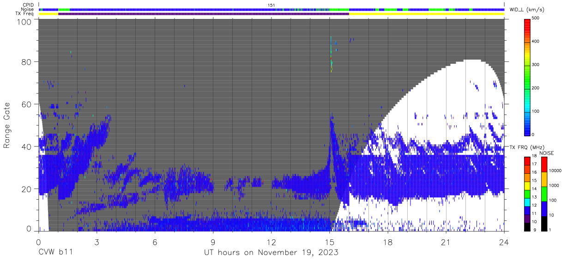Click the Noise row label

pos(28,9)
